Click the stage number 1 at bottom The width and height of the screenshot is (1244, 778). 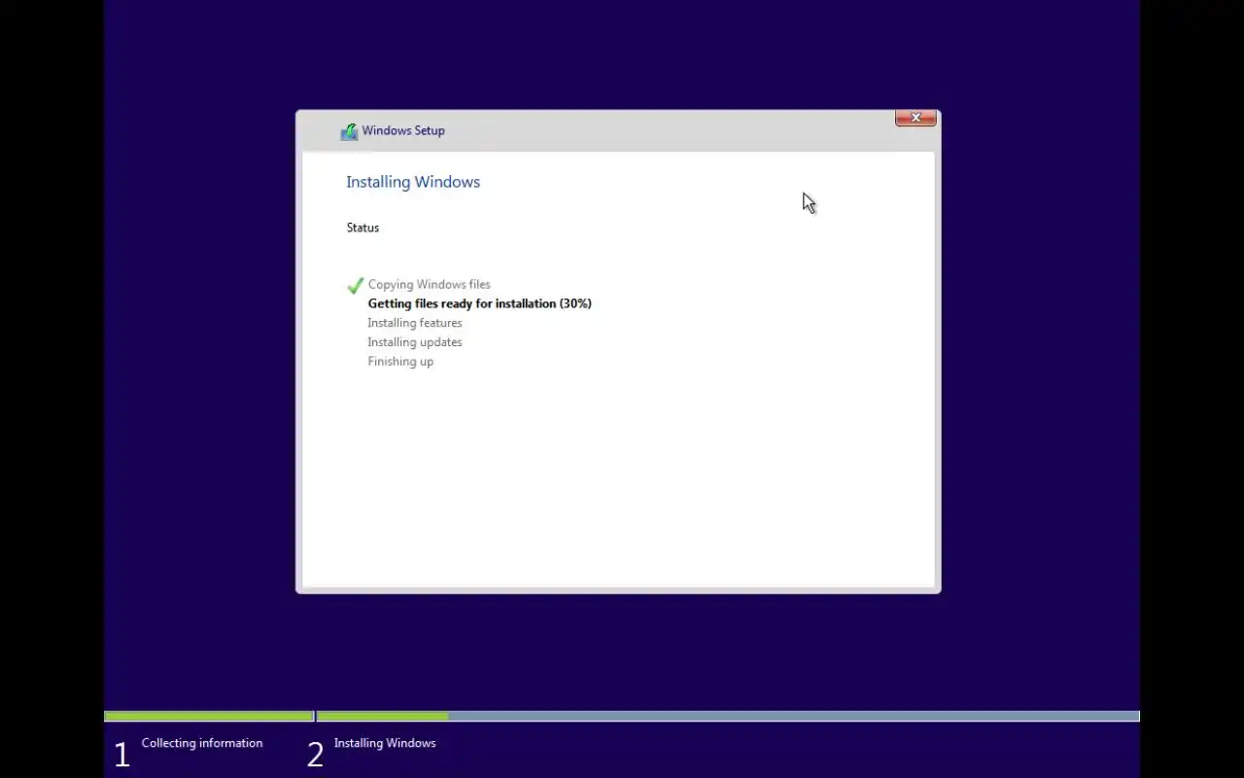(121, 755)
